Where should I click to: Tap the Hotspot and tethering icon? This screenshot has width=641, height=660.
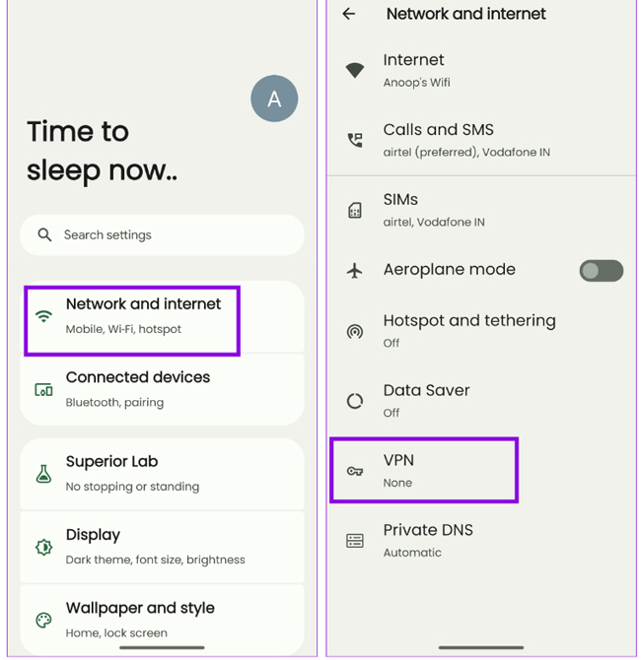click(x=355, y=331)
